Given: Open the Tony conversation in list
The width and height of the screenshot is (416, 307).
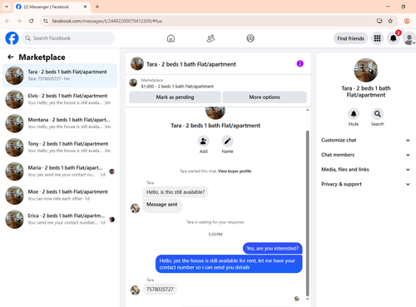Looking at the screenshot, I should 60,147.
